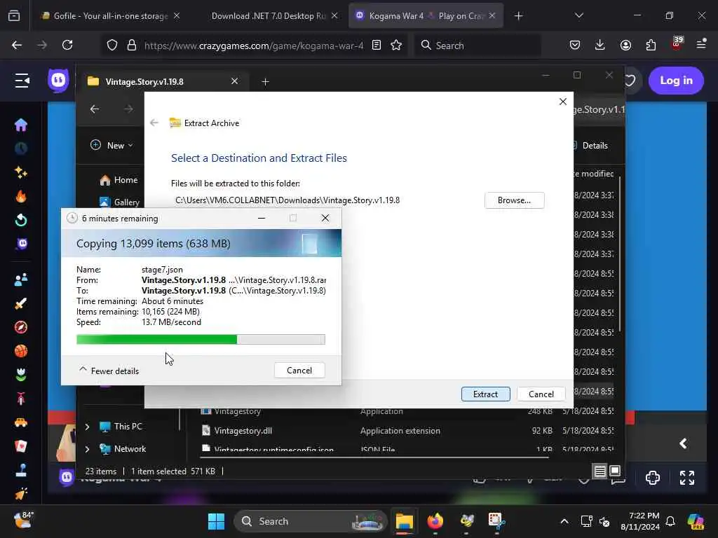The image size is (718, 538).
Task: Click the browser back arrow
Action: (17, 45)
